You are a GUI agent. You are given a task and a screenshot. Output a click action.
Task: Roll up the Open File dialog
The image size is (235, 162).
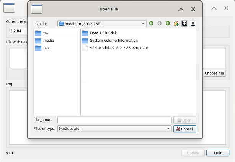pyautogui.click(x=181, y=9)
